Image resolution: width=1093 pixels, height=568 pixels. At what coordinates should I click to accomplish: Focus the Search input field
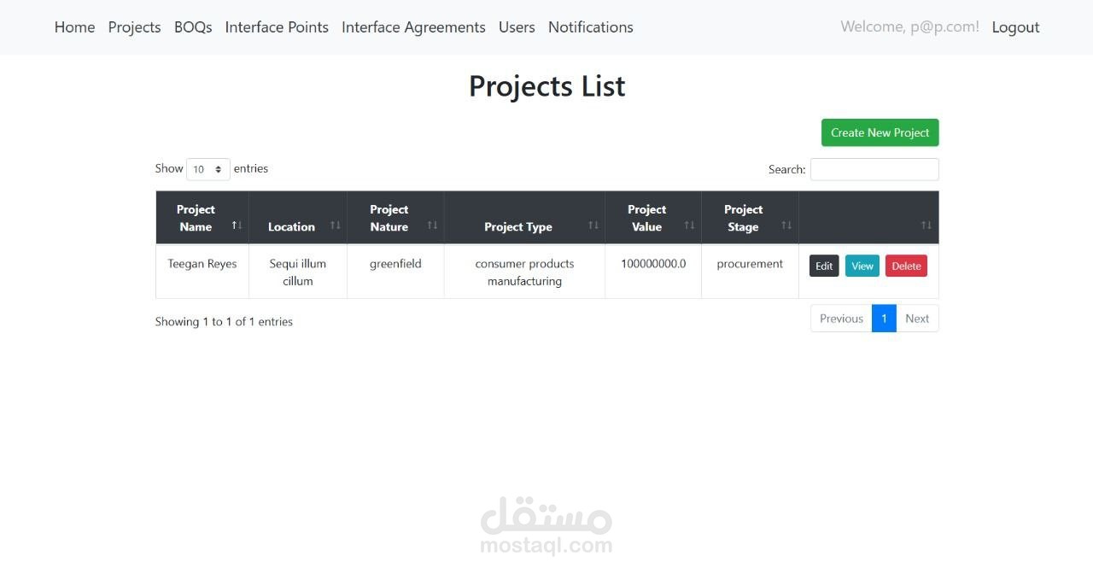tap(874, 169)
